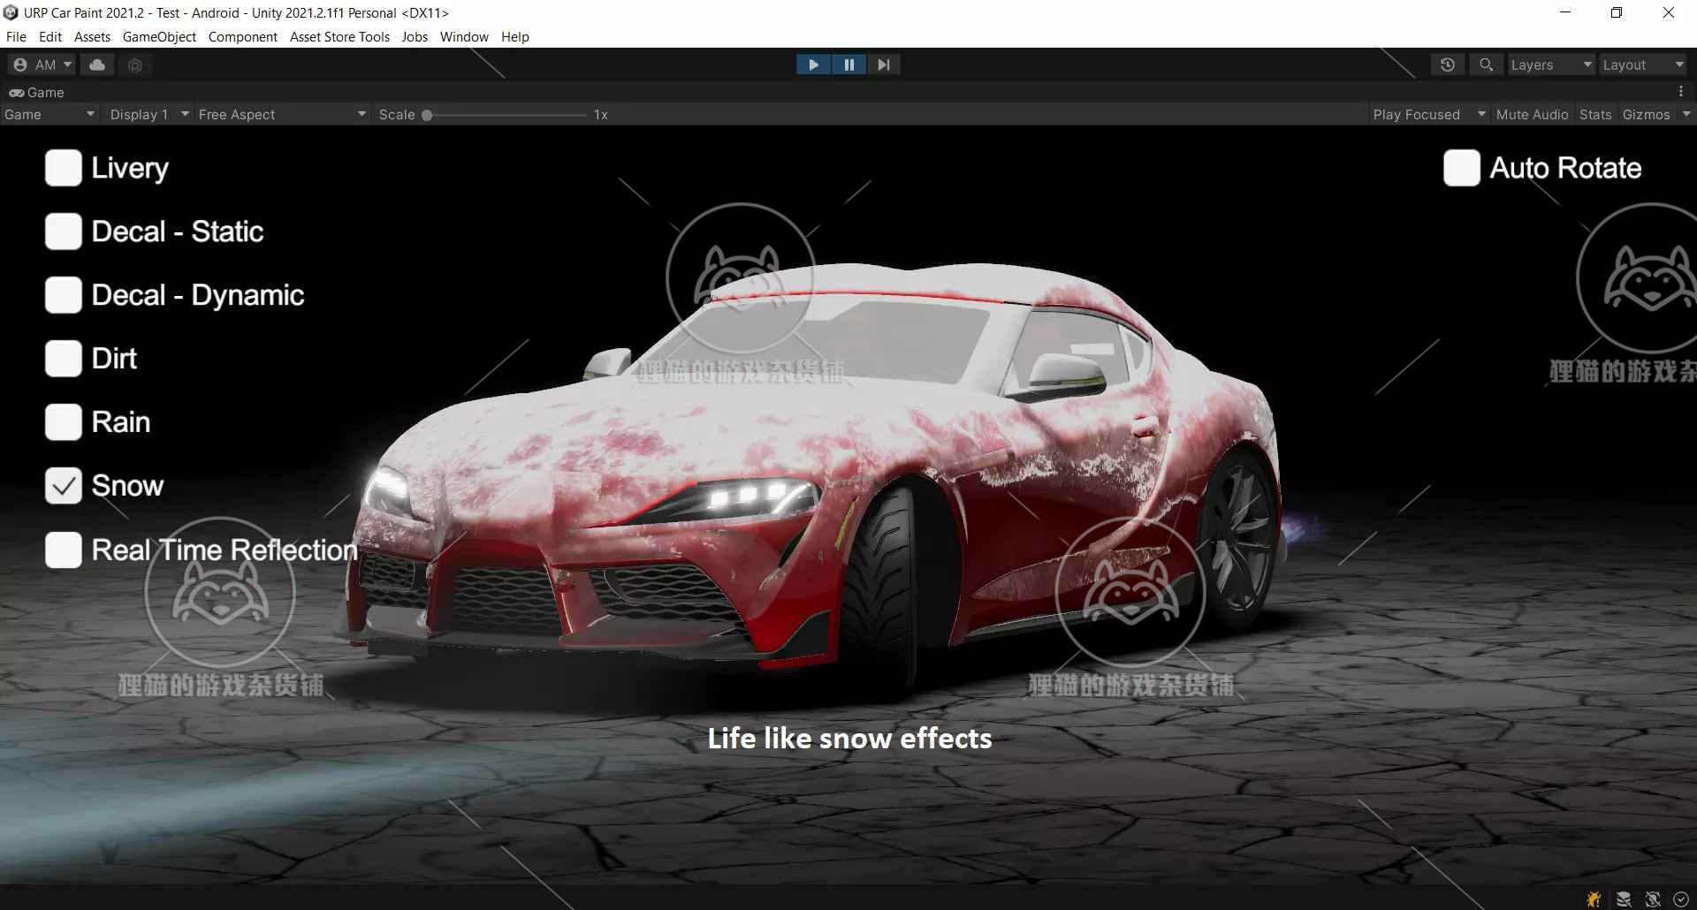Pause the running game
The image size is (1697, 910).
pyautogui.click(x=848, y=64)
